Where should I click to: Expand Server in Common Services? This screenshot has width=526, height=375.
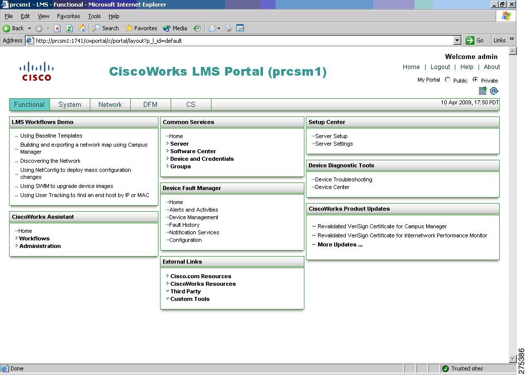pos(167,143)
